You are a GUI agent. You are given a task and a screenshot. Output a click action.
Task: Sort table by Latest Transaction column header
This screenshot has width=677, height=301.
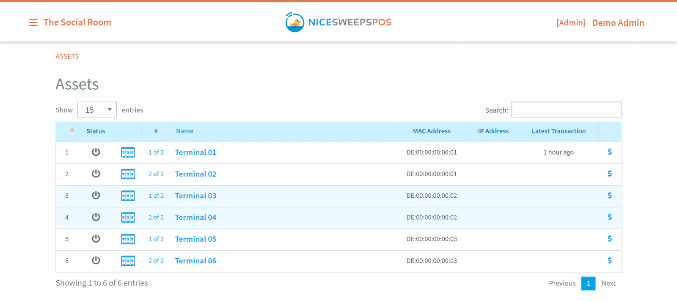tap(559, 131)
